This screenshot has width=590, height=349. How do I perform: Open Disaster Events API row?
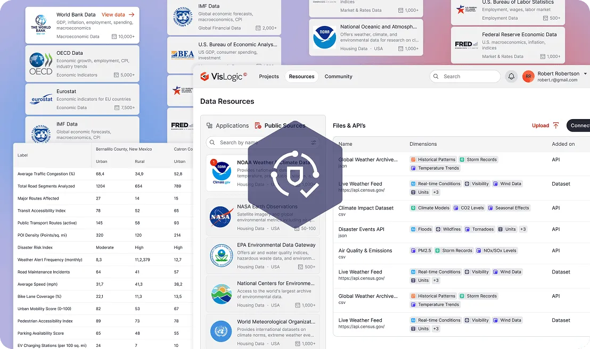click(x=461, y=232)
